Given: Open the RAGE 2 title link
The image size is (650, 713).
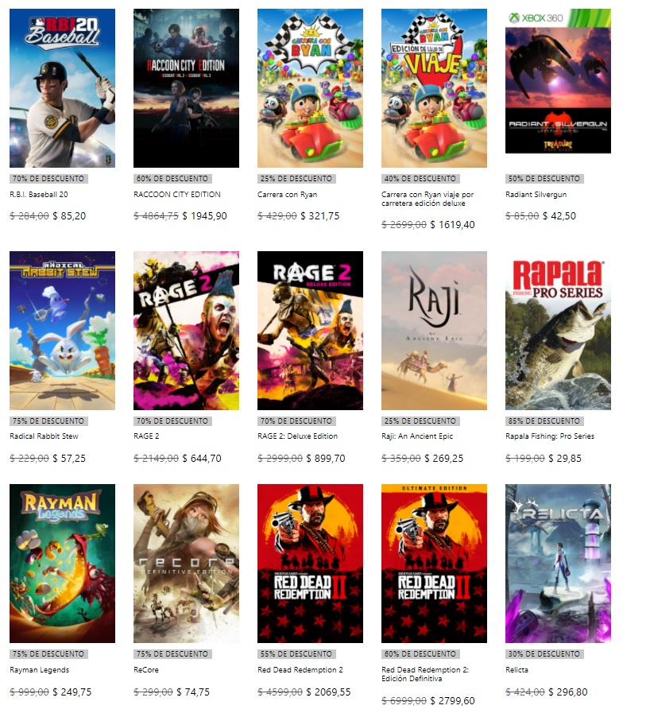Looking at the screenshot, I should pyautogui.click(x=146, y=436).
